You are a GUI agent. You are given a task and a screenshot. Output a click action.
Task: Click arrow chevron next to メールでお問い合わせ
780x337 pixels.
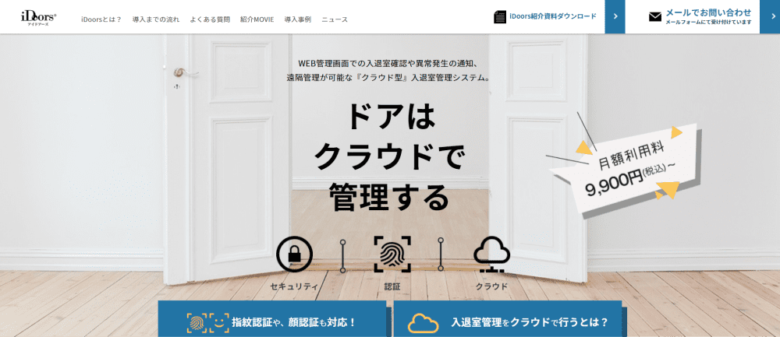point(770,17)
